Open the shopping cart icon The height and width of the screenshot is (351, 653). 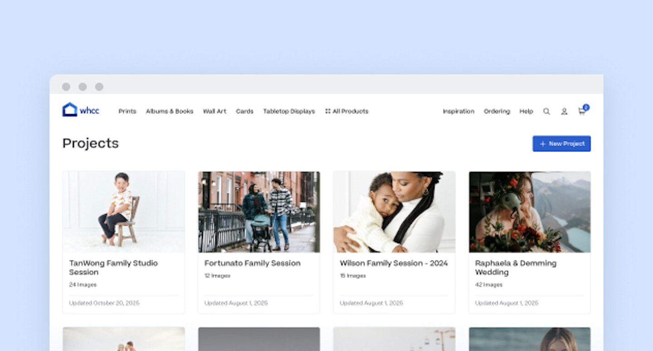click(582, 111)
